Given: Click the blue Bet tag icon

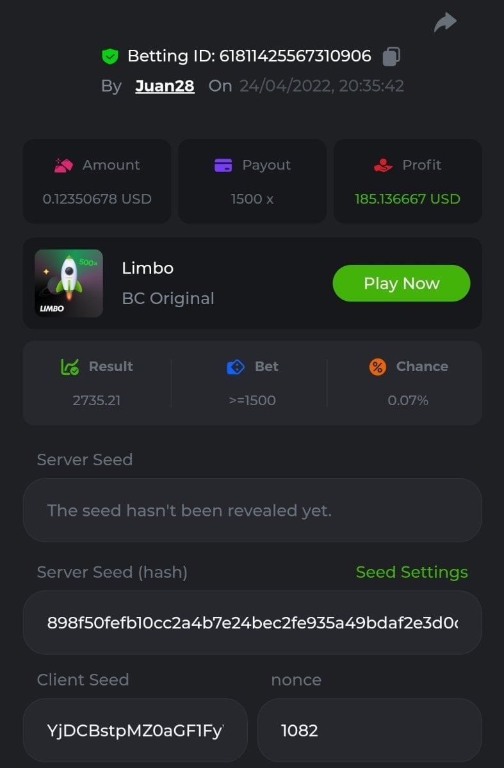Looking at the screenshot, I should pos(236,367).
